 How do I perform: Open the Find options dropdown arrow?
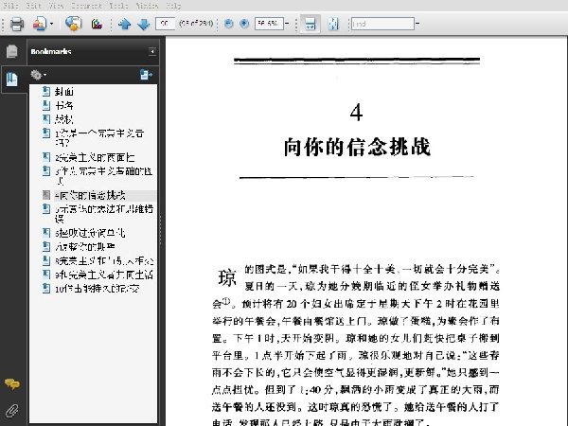[x=417, y=24]
